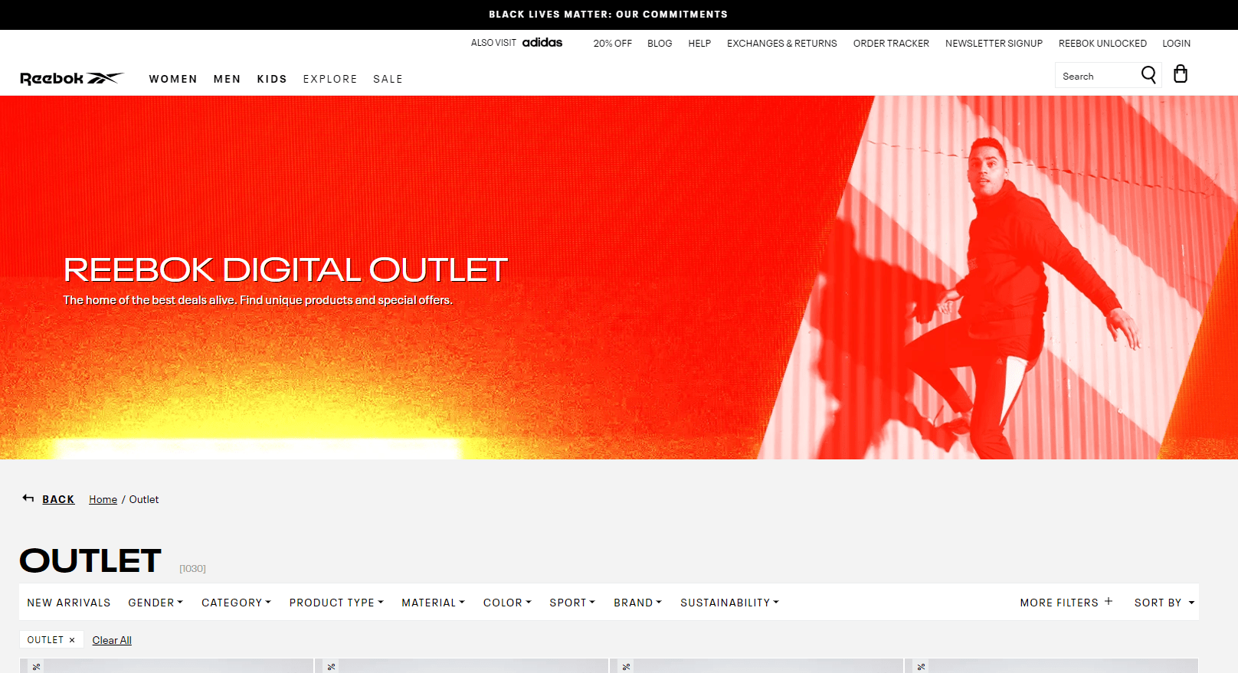
Task: Open the Explore menu
Action: pos(330,79)
